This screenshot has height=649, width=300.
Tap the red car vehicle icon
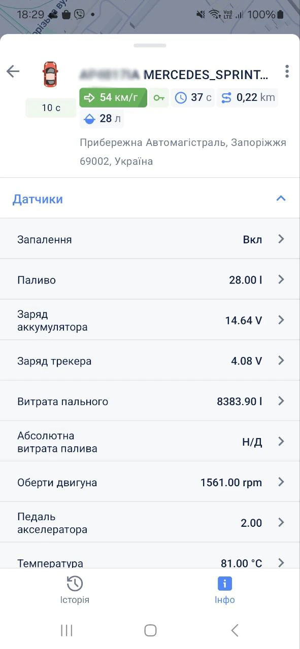pos(50,75)
